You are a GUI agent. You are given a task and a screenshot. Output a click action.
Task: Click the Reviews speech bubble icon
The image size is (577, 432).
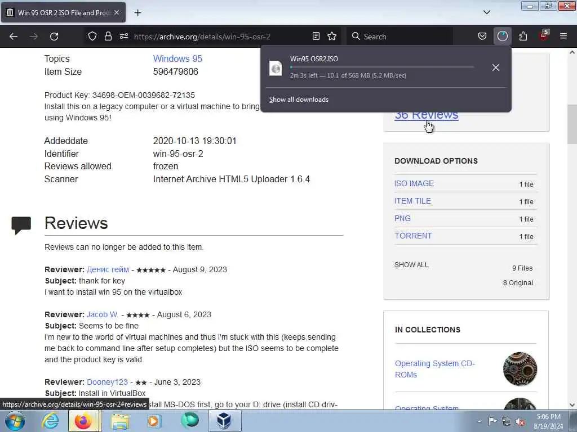[x=21, y=225]
